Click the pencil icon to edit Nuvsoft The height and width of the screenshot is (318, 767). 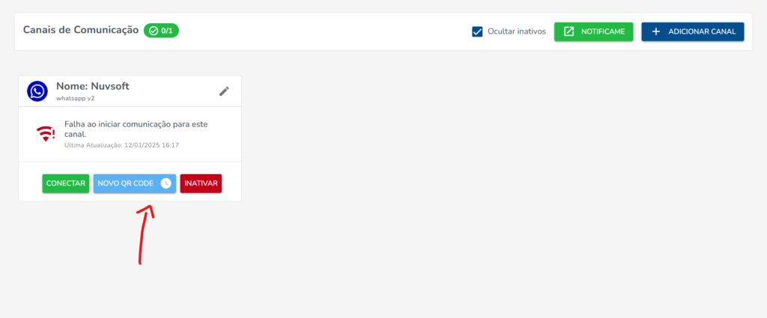pyautogui.click(x=224, y=91)
